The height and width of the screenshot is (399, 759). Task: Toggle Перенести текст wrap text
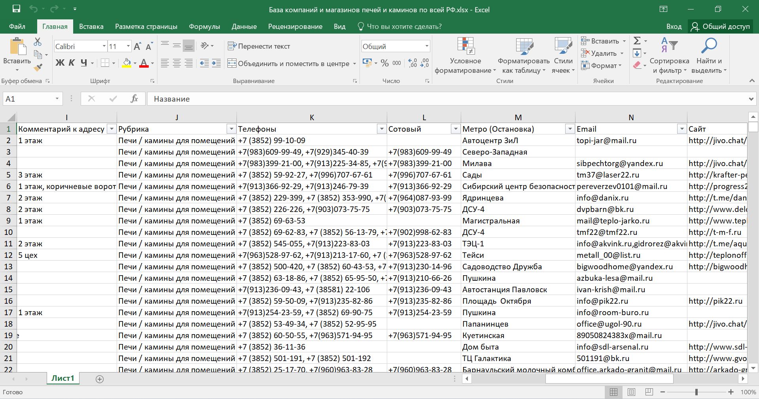click(259, 46)
